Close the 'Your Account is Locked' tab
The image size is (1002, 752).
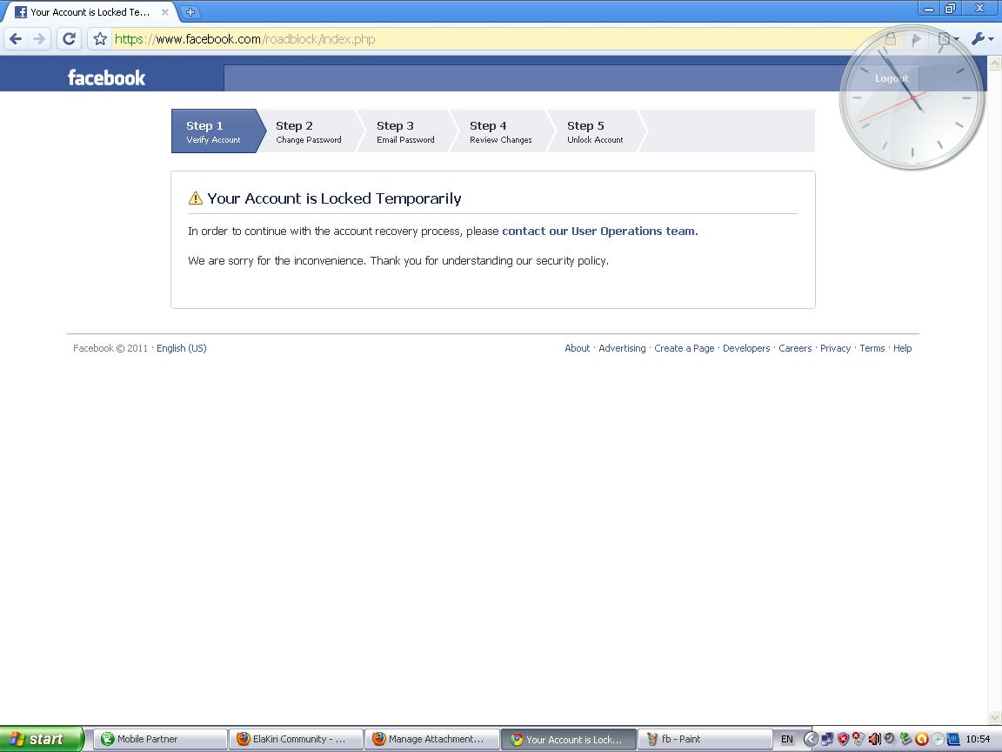pyautogui.click(x=165, y=11)
